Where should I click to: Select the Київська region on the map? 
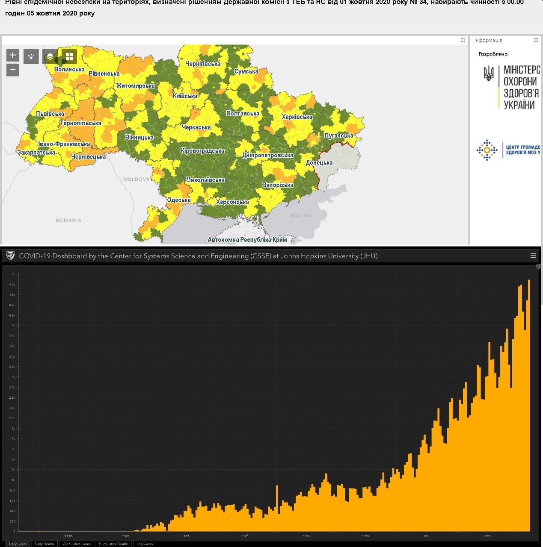coord(185,96)
